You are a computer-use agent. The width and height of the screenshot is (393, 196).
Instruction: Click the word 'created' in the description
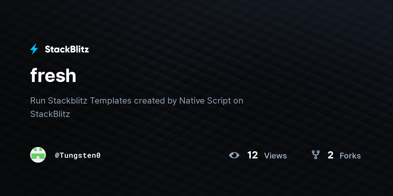click(149, 101)
